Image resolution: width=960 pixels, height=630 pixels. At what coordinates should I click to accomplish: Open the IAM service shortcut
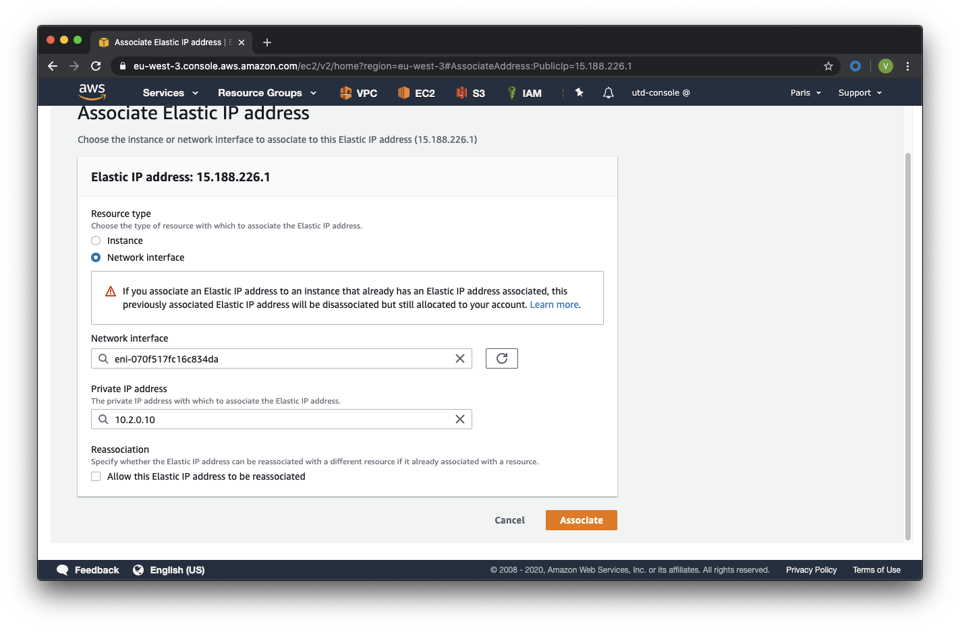524,93
